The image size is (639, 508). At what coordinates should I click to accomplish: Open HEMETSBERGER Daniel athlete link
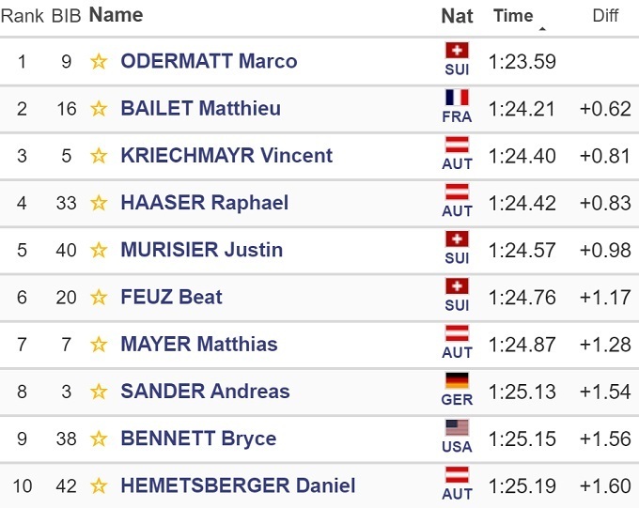[238, 486]
